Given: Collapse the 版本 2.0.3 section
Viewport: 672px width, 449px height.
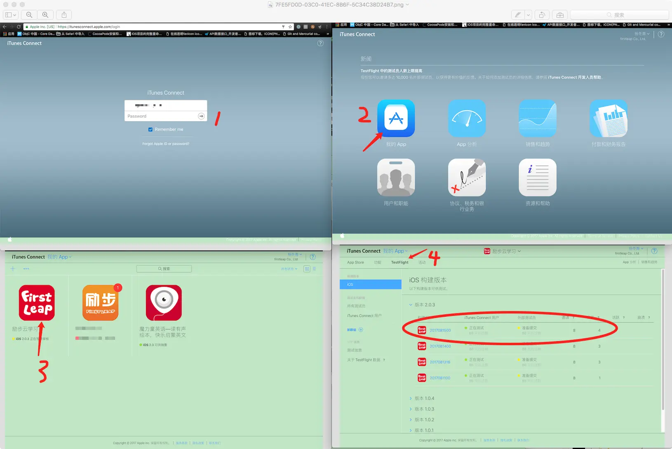Looking at the screenshot, I should click(x=411, y=305).
